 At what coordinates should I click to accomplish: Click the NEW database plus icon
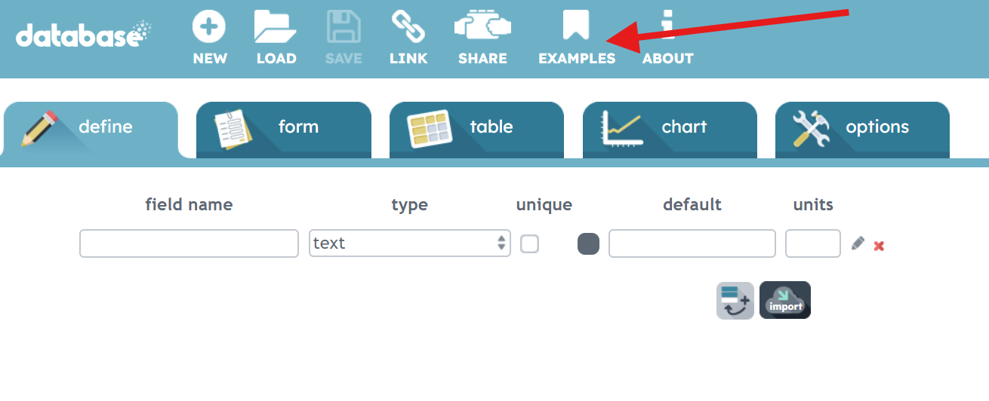(x=209, y=26)
